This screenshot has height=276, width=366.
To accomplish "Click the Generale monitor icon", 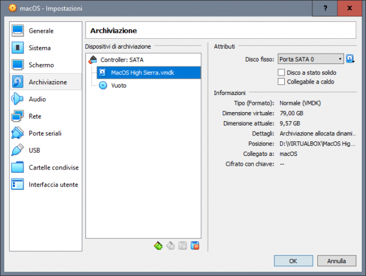I will tap(18, 30).
